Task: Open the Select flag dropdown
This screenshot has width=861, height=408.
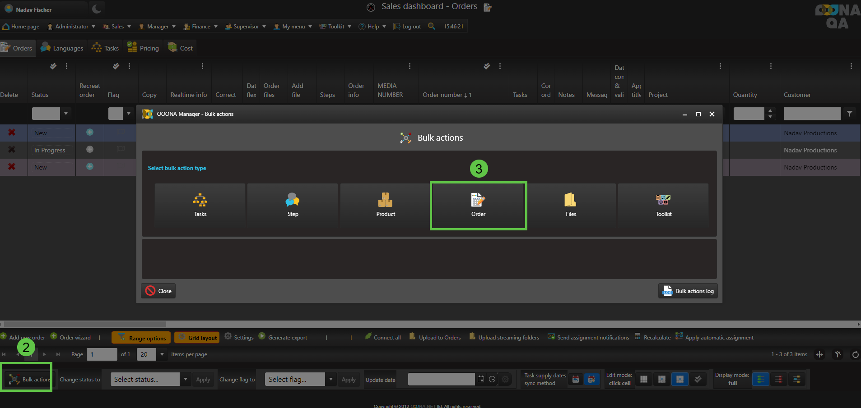Action: tap(331, 380)
